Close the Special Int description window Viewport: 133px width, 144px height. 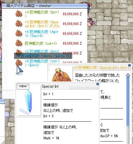[98, 84]
